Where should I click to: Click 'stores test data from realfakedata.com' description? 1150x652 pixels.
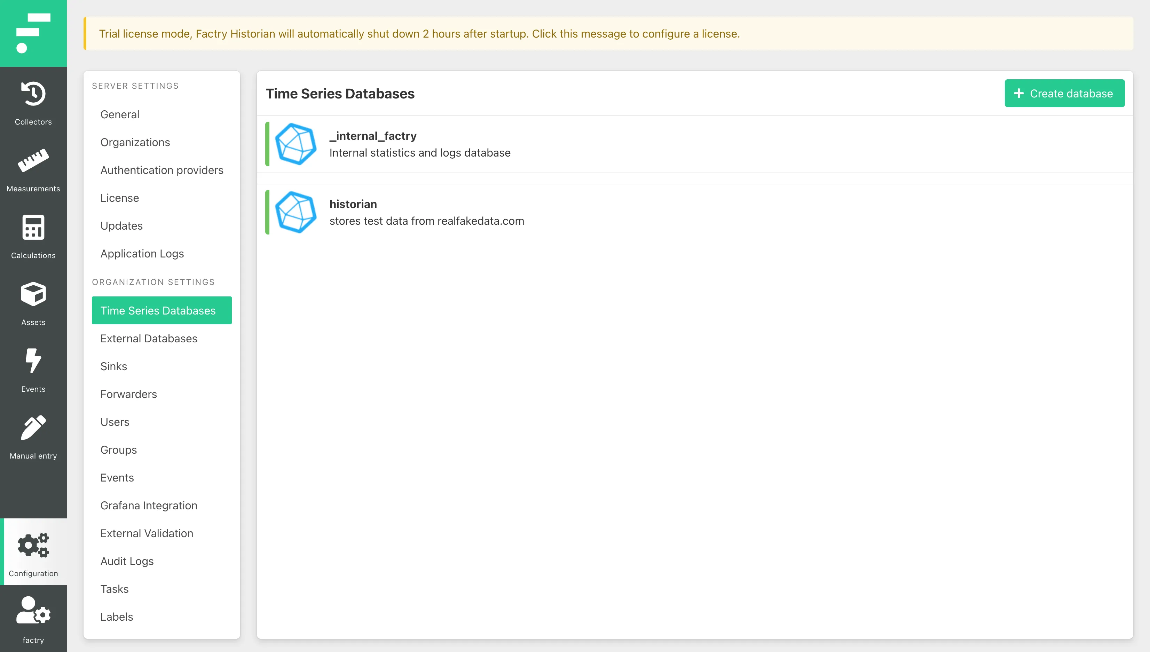click(x=426, y=221)
